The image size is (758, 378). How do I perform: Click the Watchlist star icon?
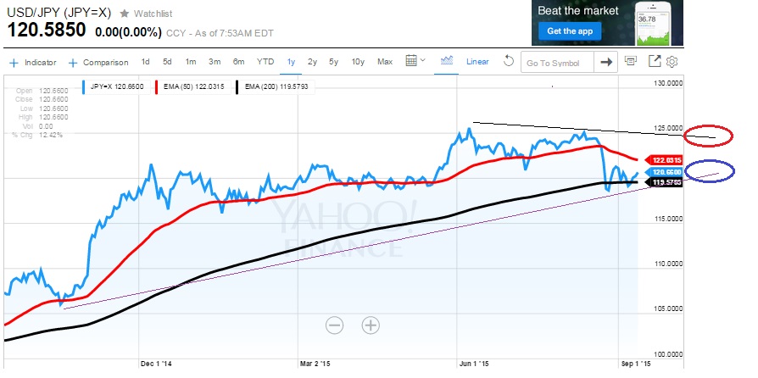[125, 14]
